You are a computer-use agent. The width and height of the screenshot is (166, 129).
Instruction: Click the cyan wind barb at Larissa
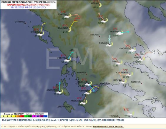(125, 32)
